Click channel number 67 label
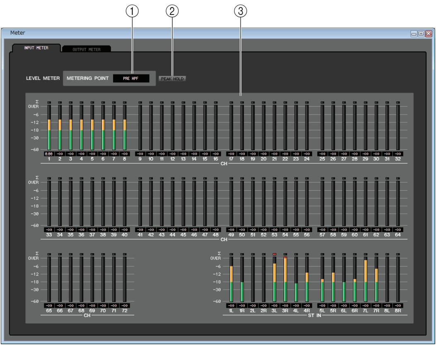 pyautogui.click(x=71, y=311)
